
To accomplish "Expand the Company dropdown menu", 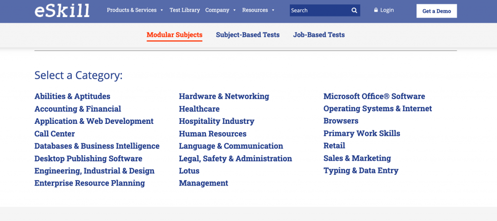I will [x=220, y=10].
